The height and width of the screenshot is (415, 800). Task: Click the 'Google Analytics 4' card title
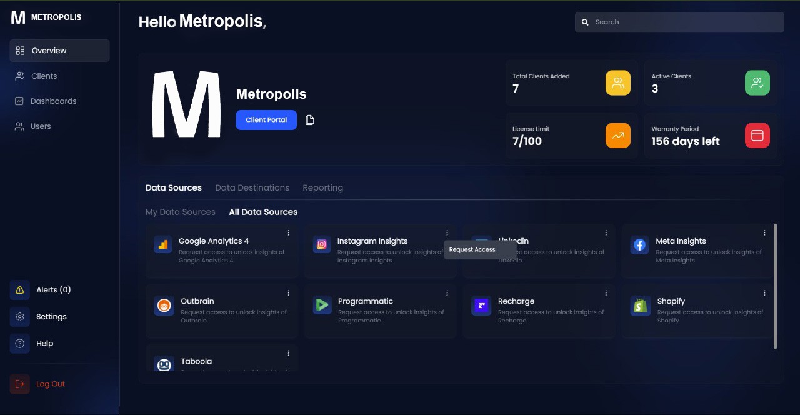click(214, 241)
